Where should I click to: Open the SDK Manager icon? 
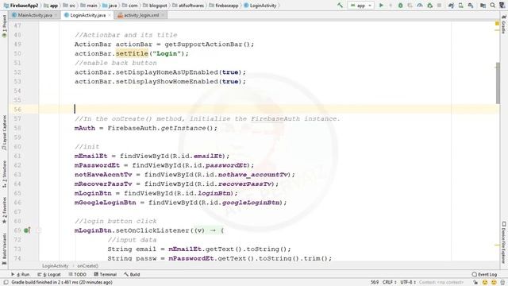coord(471,6)
